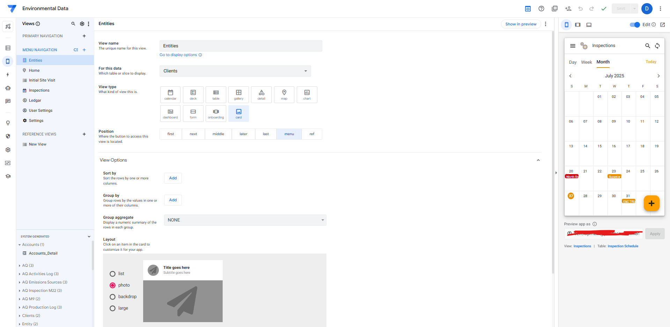
Task: Click the Show in preview button
Action: pyautogui.click(x=521, y=24)
